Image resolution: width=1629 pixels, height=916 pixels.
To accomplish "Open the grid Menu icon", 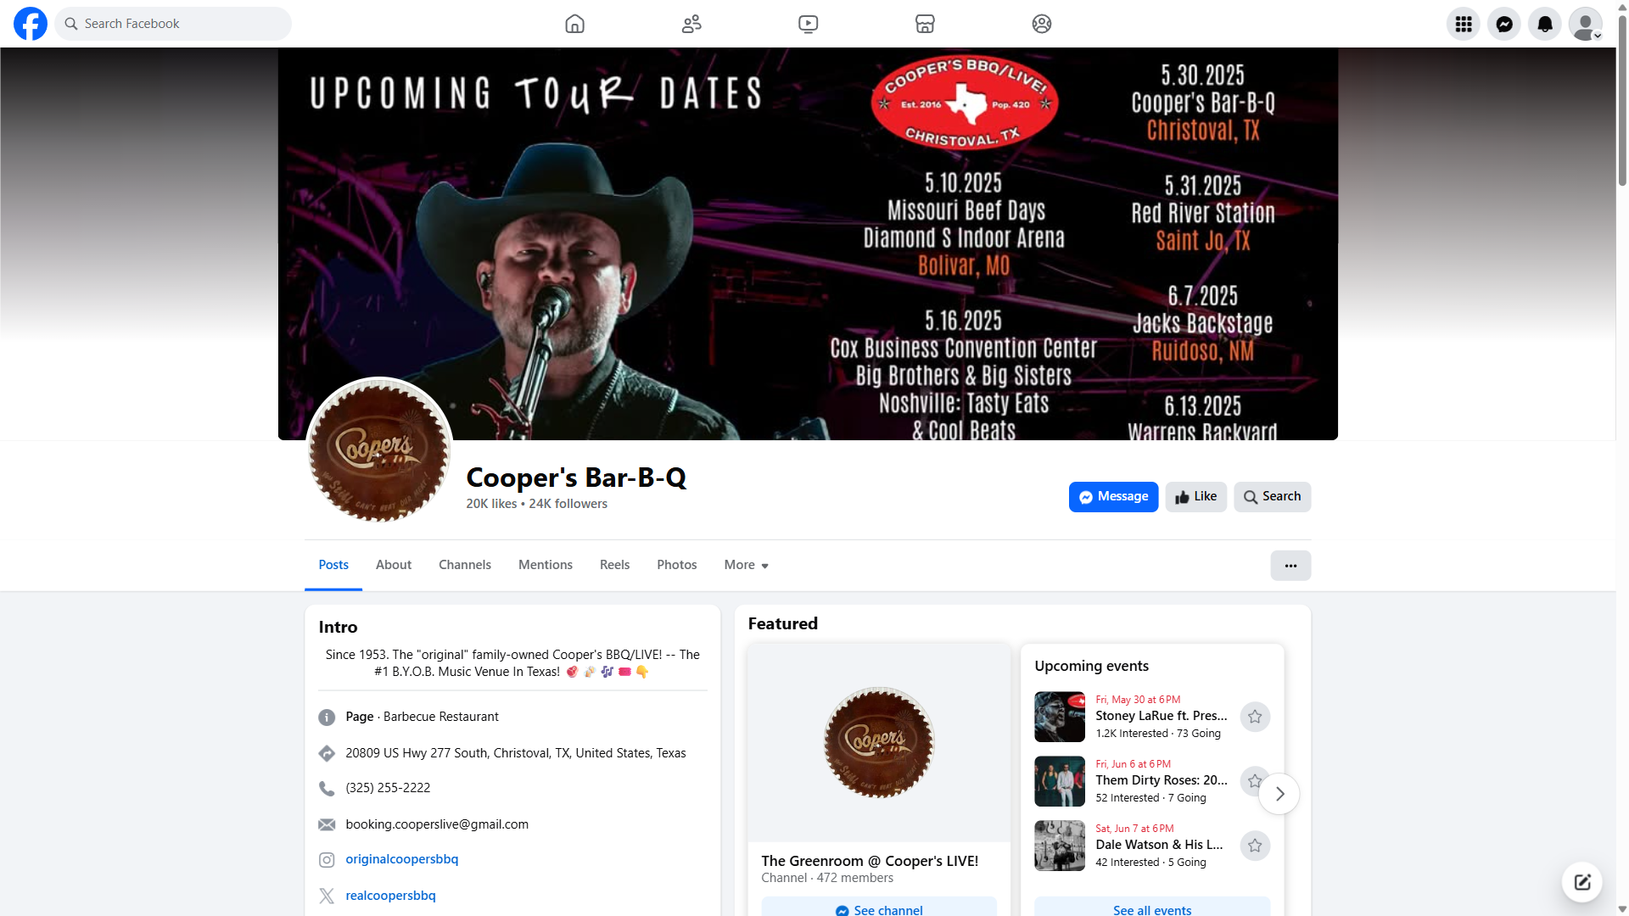I will coord(1464,24).
